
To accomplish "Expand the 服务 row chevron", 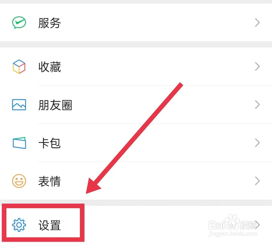I will 257,22.
